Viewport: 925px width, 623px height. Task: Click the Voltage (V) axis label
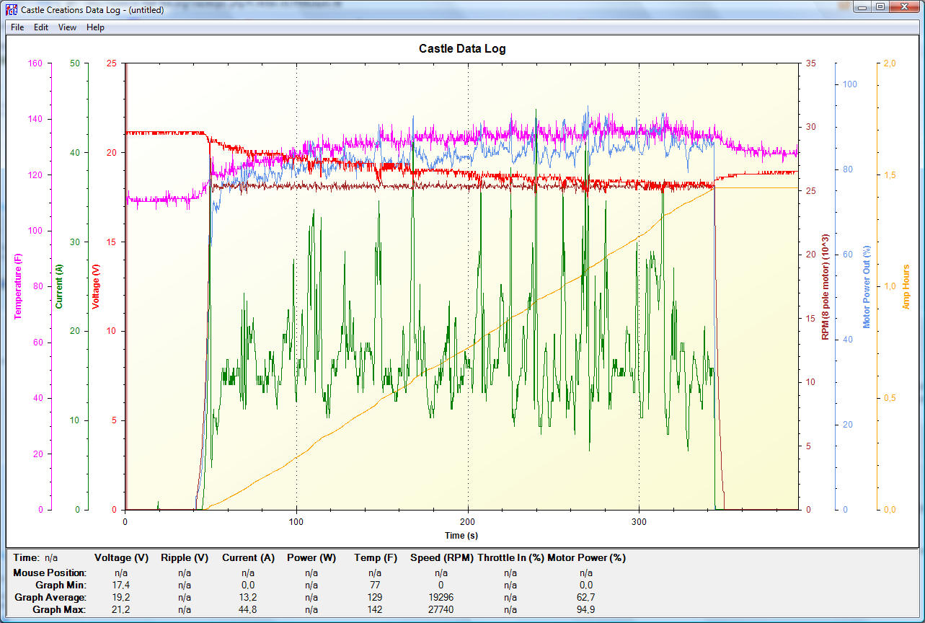95,286
